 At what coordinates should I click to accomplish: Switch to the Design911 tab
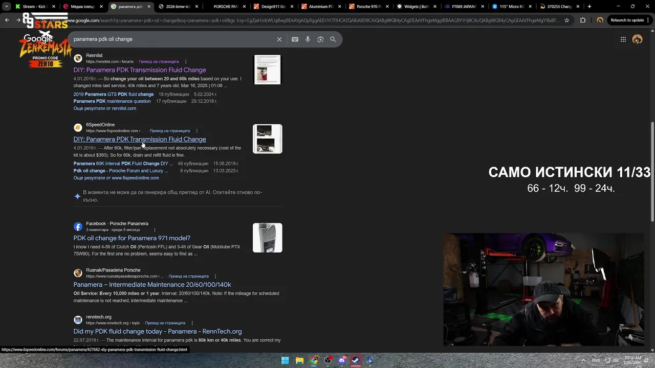pos(273,7)
